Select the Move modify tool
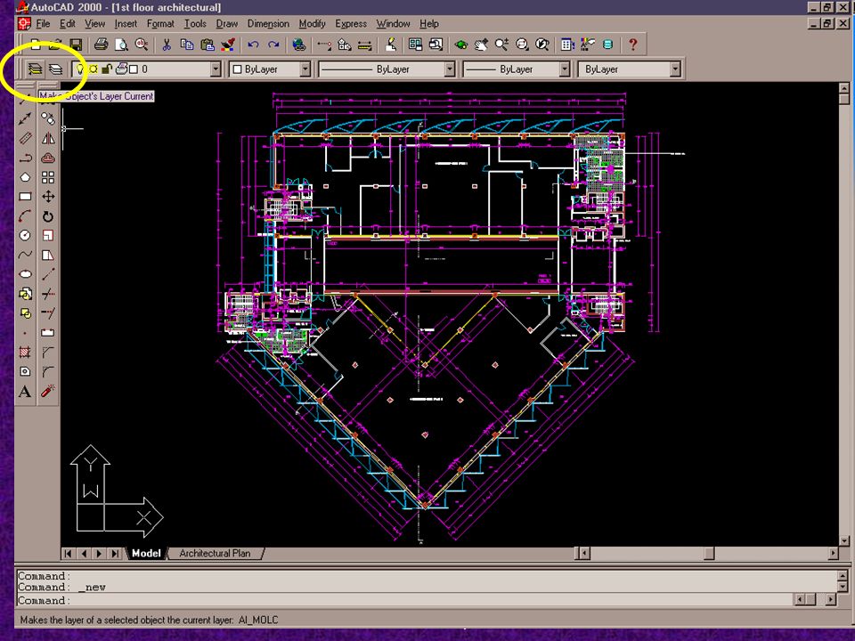855x641 pixels. pyautogui.click(x=48, y=197)
